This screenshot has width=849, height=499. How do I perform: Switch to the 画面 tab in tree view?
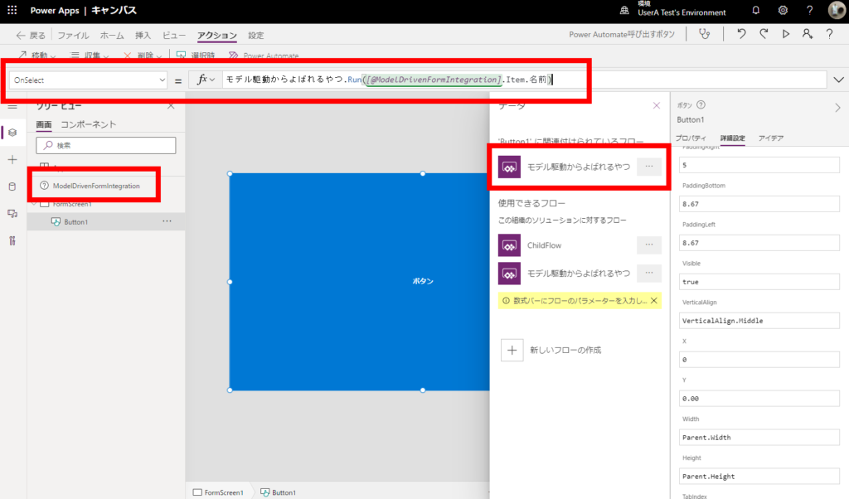coord(44,124)
